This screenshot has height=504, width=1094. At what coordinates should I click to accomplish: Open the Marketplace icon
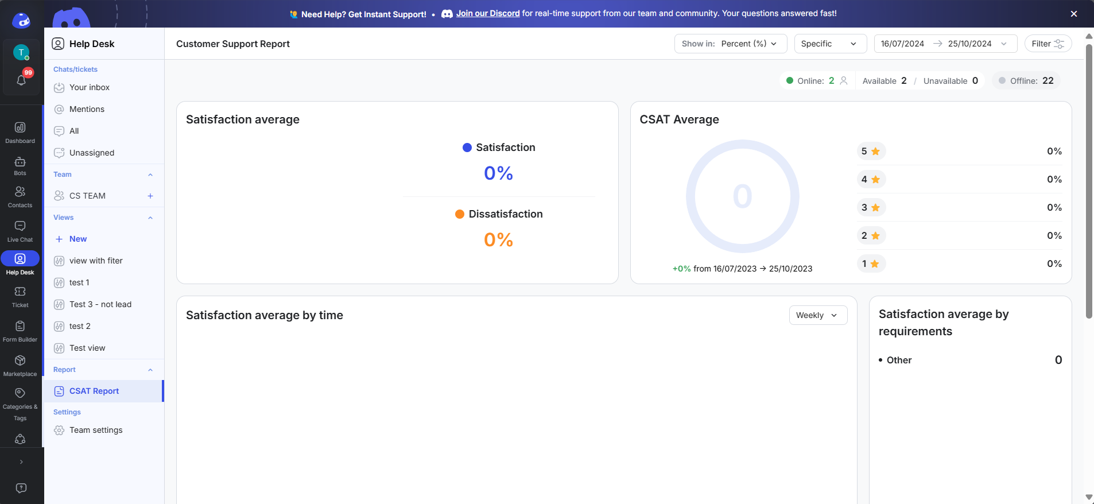click(x=20, y=361)
